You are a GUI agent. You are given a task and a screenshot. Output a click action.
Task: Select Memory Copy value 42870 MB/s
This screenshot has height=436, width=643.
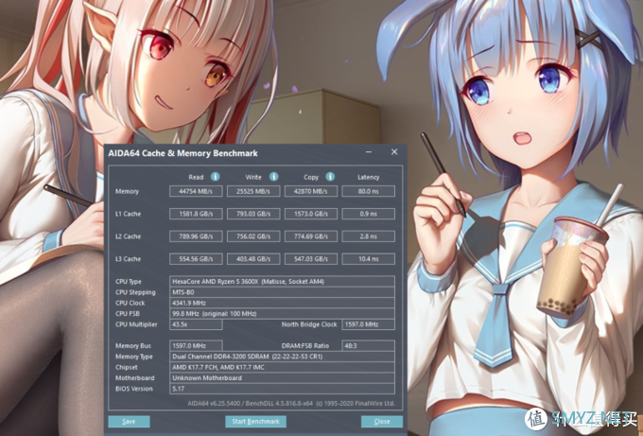tap(311, 191)
